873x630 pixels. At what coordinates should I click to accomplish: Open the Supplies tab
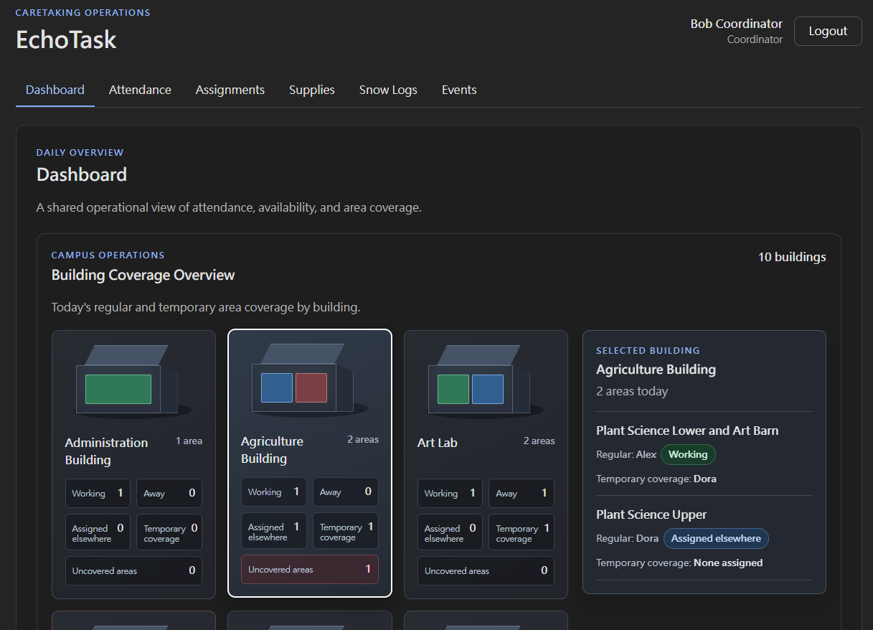click(312, 90)
